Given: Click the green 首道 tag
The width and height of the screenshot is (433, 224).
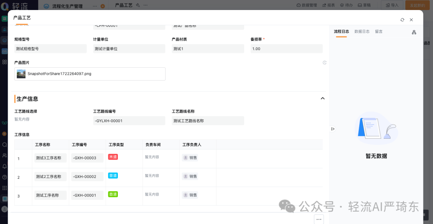Looking at the screenshot, I should (113, 194).
